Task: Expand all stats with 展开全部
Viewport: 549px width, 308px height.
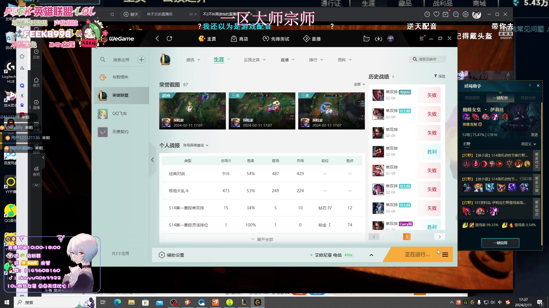Action: click(262, 240)
